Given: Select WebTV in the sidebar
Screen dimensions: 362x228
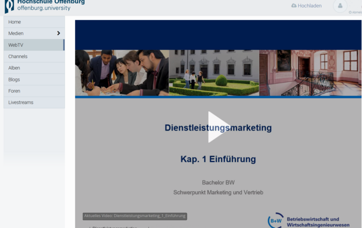Looking at the screenshot, I should [34, 45].
